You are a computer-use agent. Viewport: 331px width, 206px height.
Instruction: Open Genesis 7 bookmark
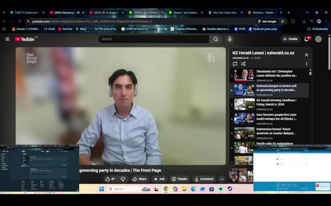click(25, 29)
